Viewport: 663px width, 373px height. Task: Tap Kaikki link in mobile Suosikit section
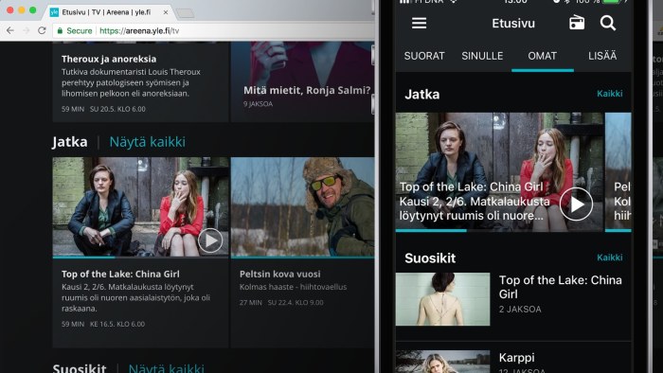click(x=609, y=258)
